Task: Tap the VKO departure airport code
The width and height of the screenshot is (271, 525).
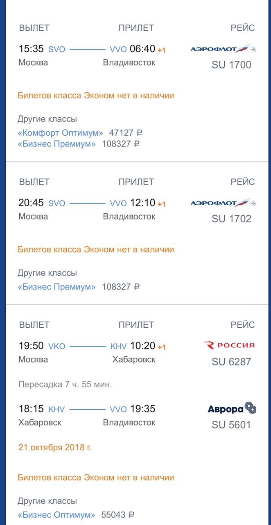Action: [56, 346]
